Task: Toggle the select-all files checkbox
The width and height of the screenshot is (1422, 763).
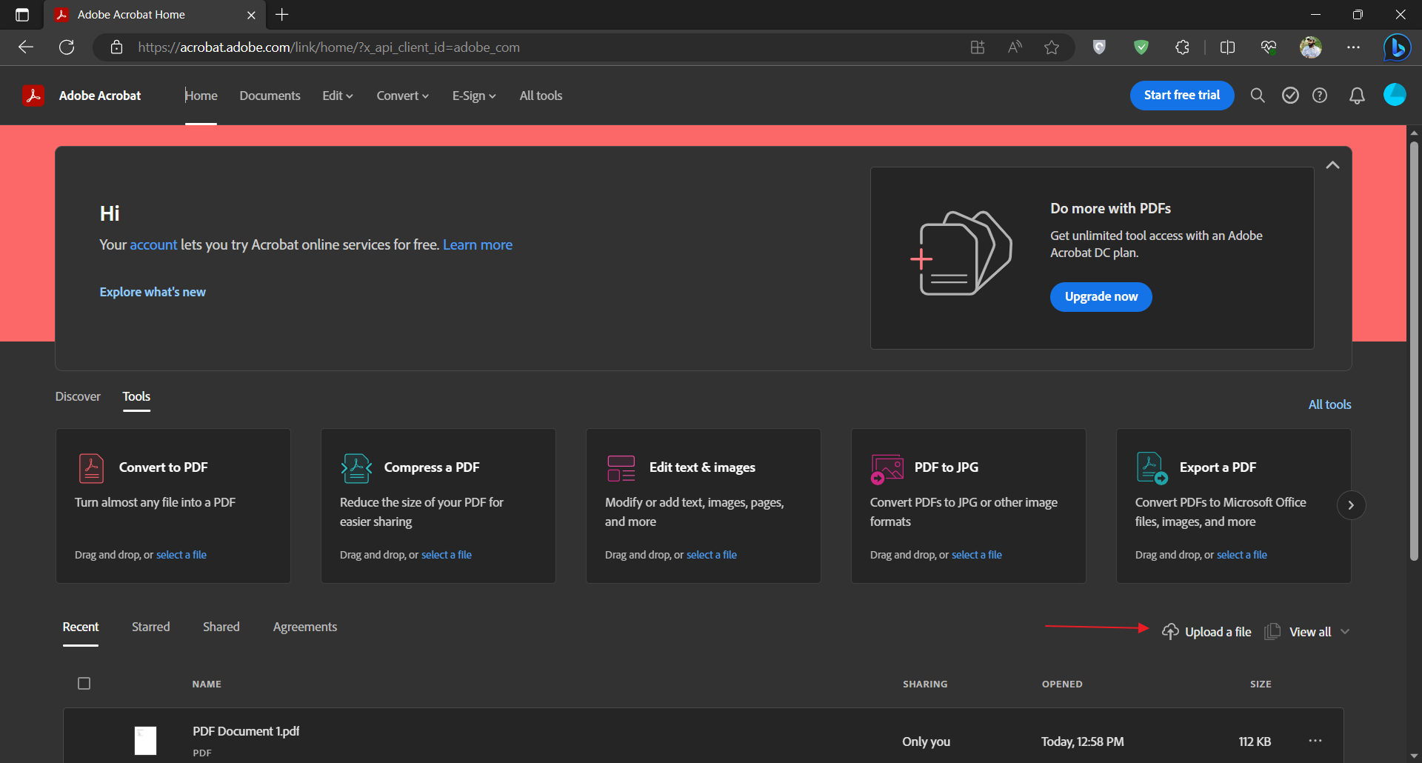Action: tap(84, 683)
